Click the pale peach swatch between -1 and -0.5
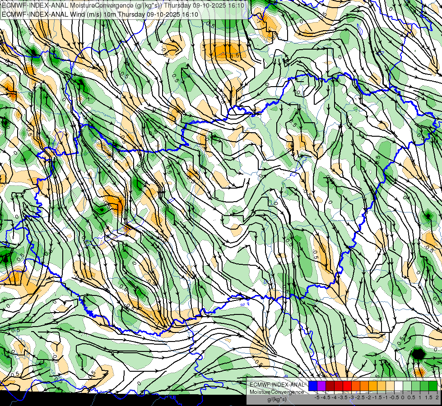Screen dimensions: 442x406 (390, 386)
